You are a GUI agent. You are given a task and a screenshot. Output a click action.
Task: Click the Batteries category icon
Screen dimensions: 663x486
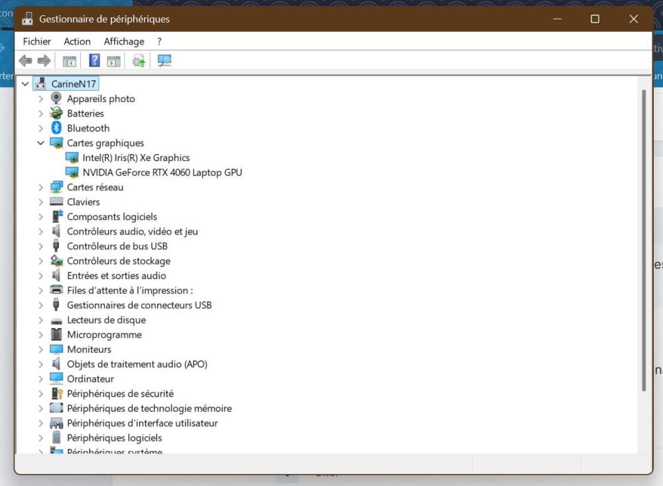coord(56,113)
